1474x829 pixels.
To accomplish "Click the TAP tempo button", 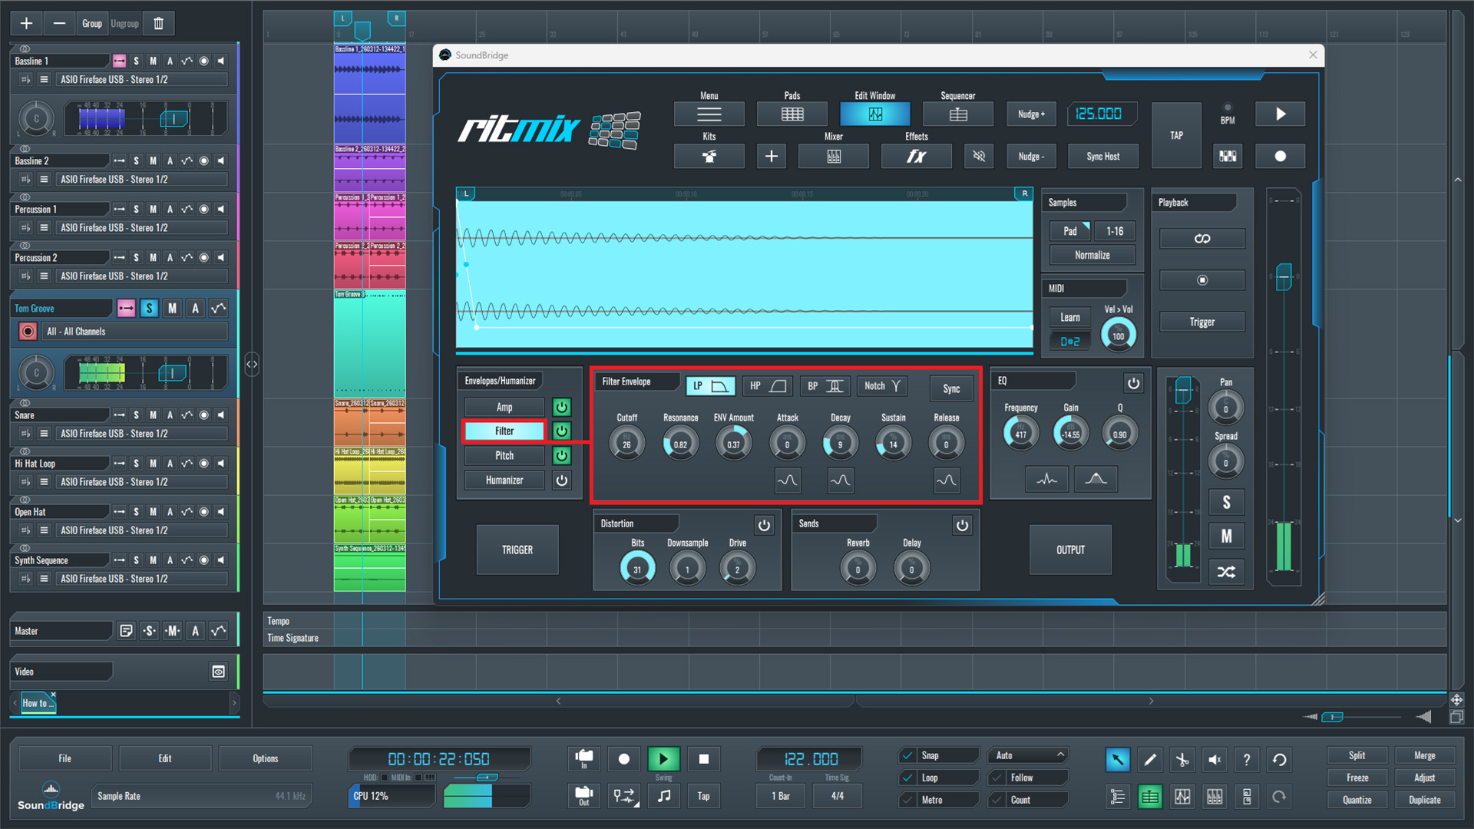I will [1176, 135].
